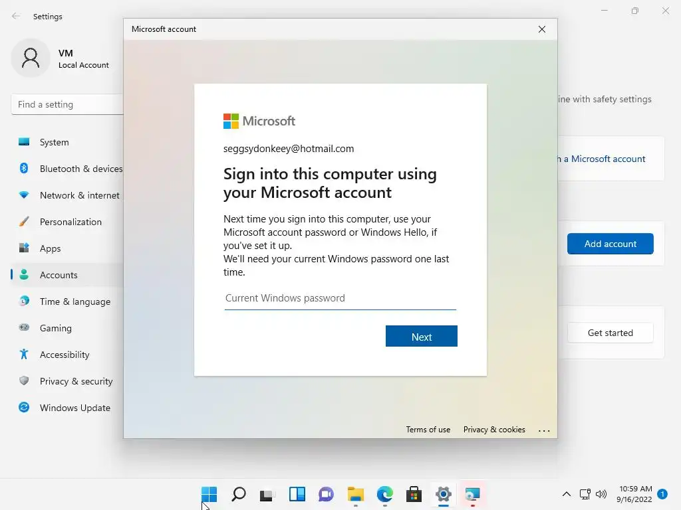Launch Microsoft Edge from the taskbar
Image resolution: width=681 pixels, height=510 pixels.
click(x=385, y=494)
